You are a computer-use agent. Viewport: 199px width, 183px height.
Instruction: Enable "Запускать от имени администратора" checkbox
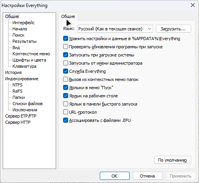[x=65, y=63]
